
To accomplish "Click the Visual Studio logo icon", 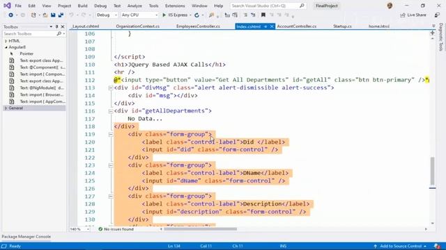I will click(x=7, y=6).
